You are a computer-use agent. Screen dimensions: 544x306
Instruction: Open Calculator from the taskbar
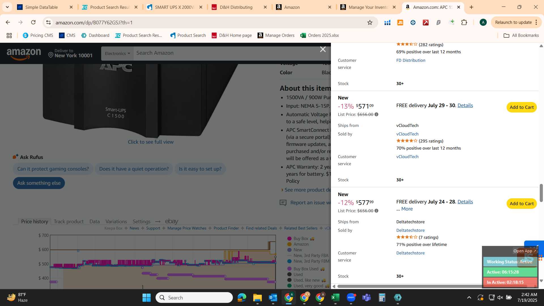pos(382,297)
